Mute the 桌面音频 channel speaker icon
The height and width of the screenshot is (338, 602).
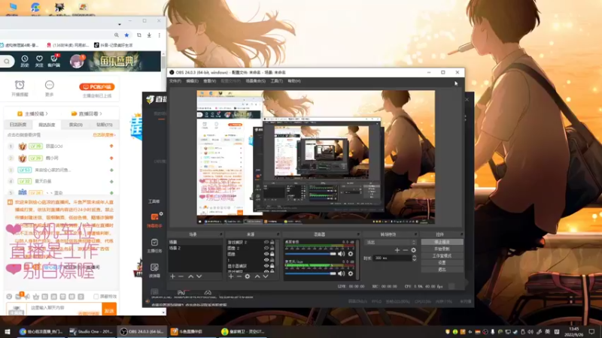coord(341,254)
